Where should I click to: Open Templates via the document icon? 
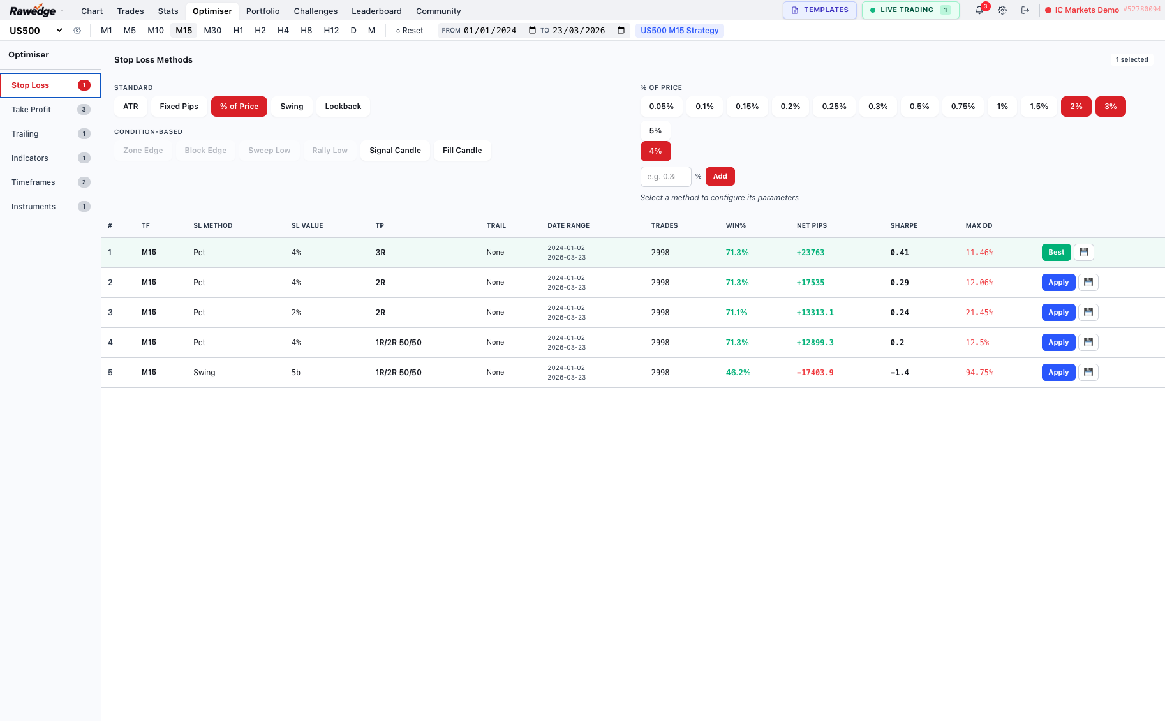(795, 10)
